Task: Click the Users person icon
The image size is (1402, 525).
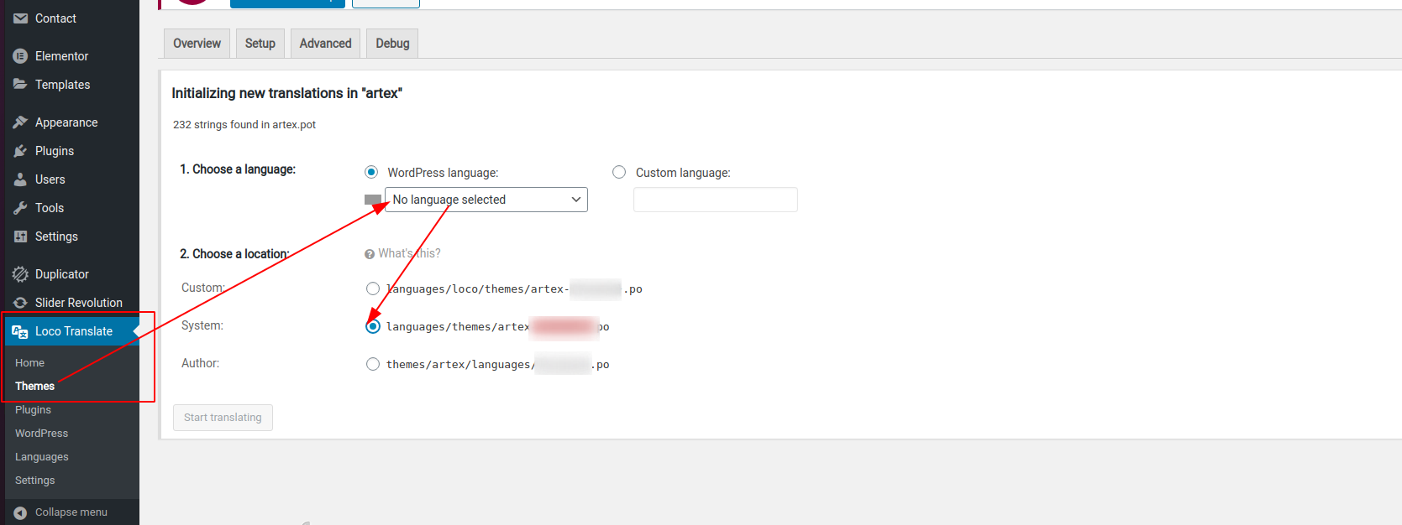Action: click(x=20, y=179)
